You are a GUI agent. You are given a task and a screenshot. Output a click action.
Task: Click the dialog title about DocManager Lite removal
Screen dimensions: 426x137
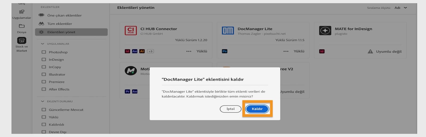click(203, 79)
